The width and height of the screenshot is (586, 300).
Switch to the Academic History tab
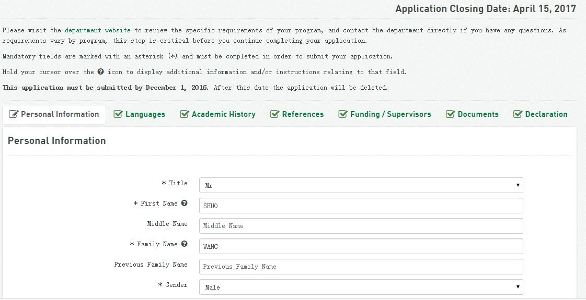tap(218, 114)
